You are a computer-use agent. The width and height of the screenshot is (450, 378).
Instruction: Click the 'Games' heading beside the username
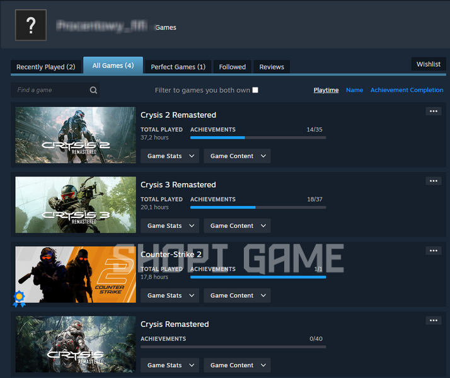(x=166, y=28)
